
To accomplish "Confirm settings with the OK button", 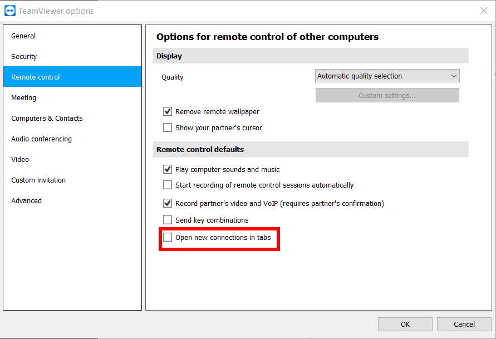I will pos(405,324).
